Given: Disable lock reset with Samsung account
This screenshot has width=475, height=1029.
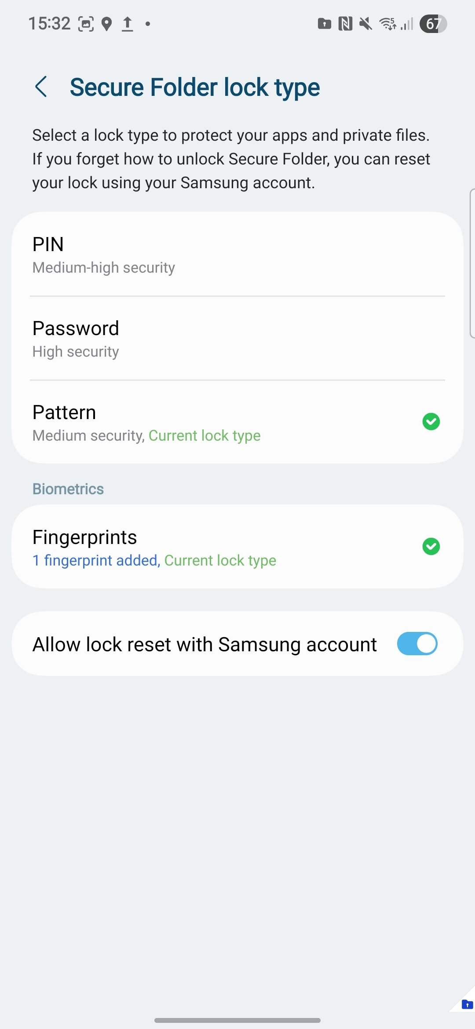Looking at the screenshot, I should (x=417, y=644).
